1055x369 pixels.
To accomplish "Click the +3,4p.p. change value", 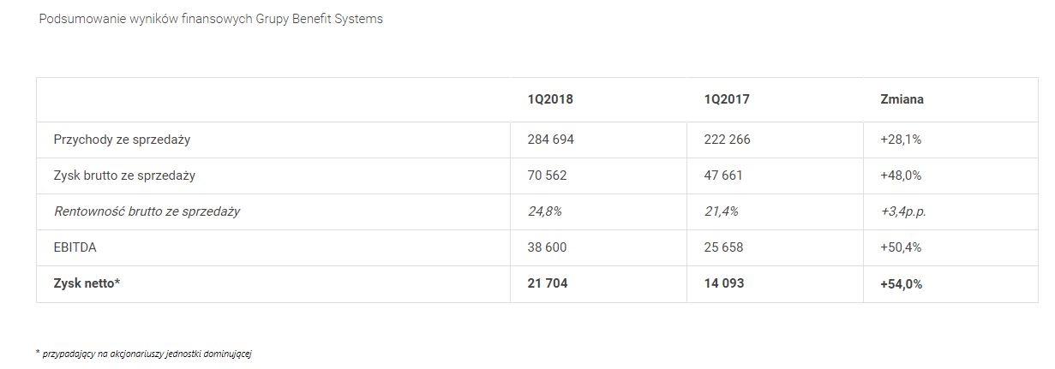I will pos(903,211).
